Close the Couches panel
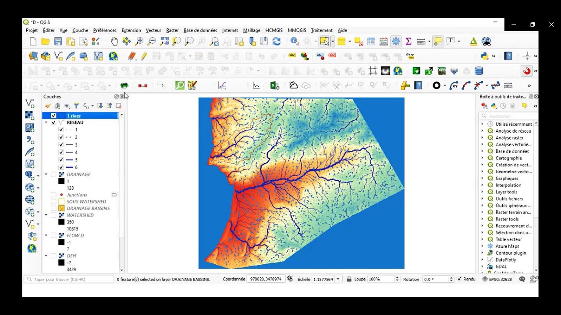 [122, 97]
